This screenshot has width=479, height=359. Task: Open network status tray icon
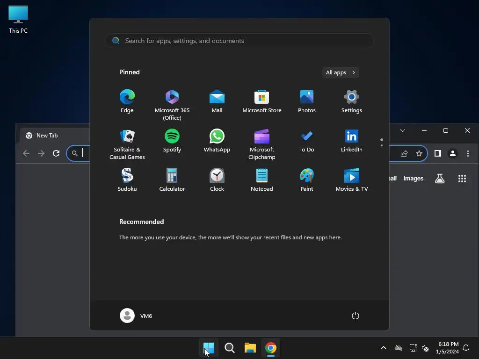point(414,348)
